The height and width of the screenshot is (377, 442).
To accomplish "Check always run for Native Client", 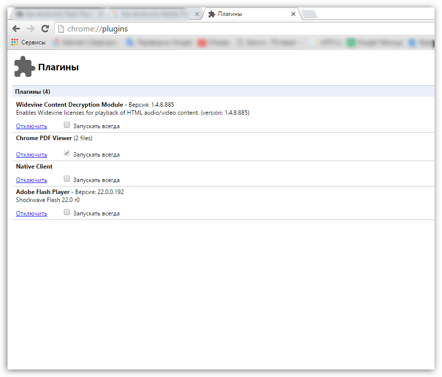I will point(67,179).
